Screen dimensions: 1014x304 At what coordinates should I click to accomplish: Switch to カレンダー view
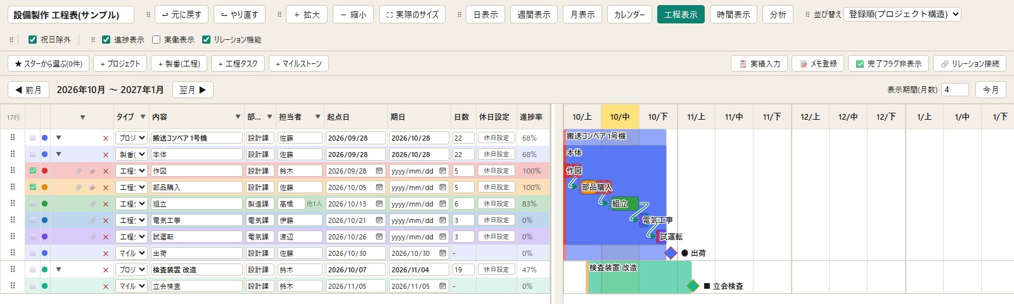(629, 15)
